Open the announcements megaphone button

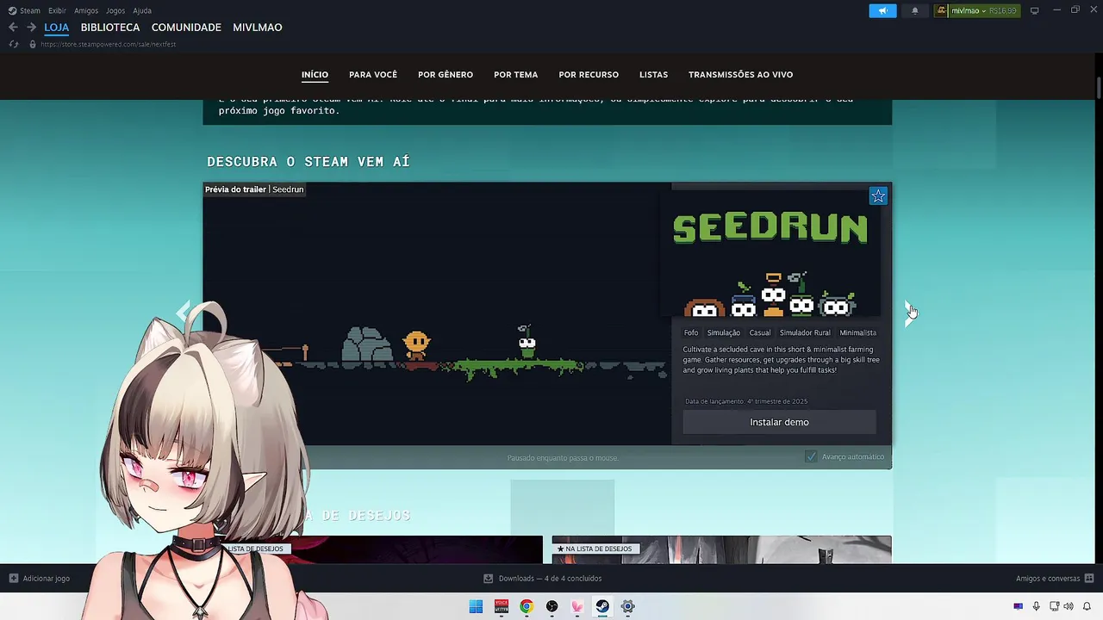click(x=882, y=10)
